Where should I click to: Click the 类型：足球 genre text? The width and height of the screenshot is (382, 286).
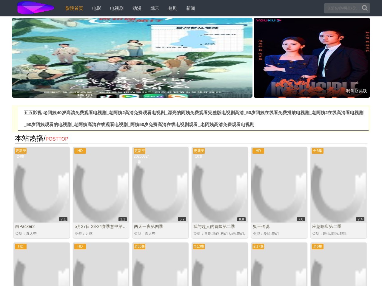[84, 234]
